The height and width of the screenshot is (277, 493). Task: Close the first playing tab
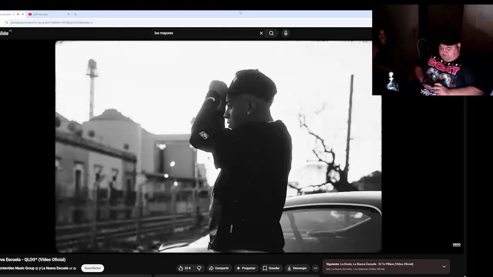23,14
